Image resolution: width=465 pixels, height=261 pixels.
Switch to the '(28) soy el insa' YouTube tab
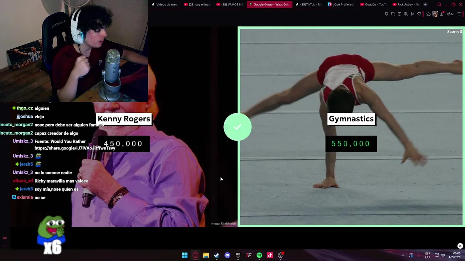pos(197,4)
